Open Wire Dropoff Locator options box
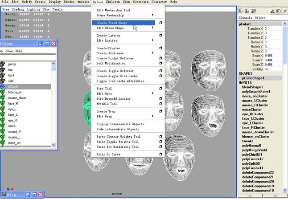The image size is (288, 199). click(160, 98)
